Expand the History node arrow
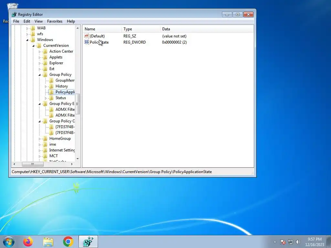331x248 pixels. 46,87
